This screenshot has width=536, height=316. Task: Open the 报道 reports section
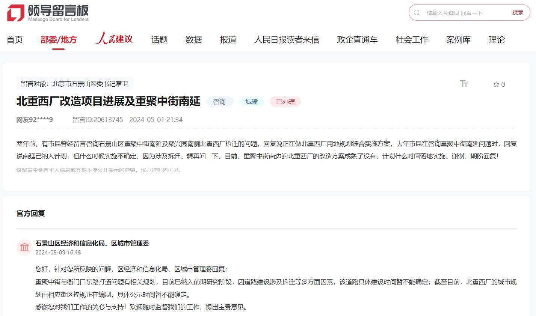228,40
